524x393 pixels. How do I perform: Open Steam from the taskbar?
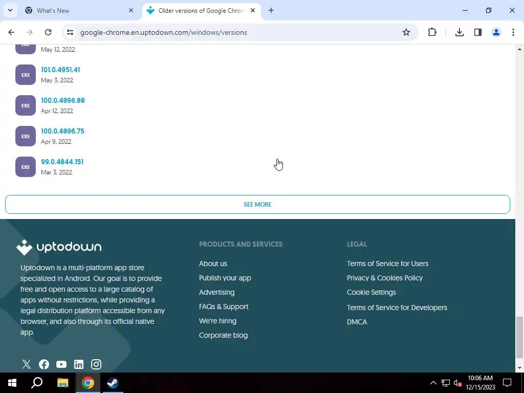click(x=113, y=383)
